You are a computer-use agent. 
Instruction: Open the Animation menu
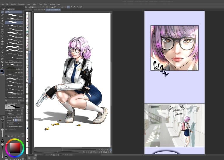pos(21,4)
